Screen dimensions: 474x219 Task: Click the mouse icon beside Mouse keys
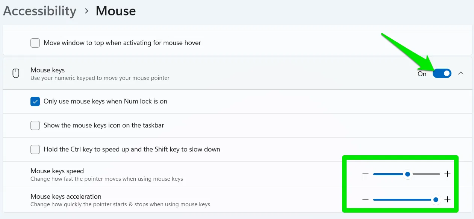tap(16, 73)
